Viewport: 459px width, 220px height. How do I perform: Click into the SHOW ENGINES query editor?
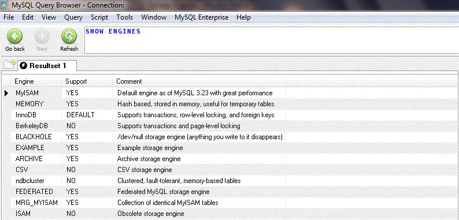click(271, 40)
